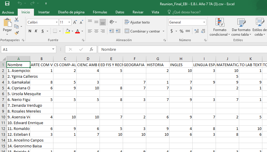Open the Calibri font name dropdown
This screenshot has width=267, height=152.
[x=57, y=22]
